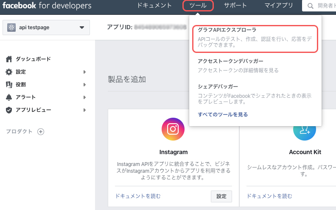Add a product with plus icon
This screenshot has width=336, height=210.
click(41, 132)
